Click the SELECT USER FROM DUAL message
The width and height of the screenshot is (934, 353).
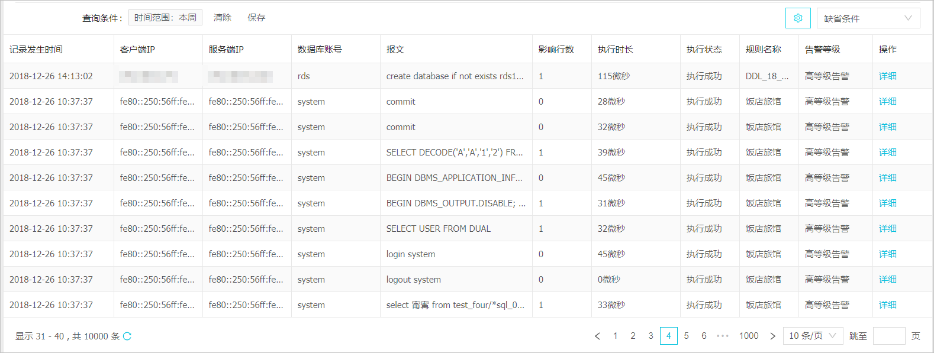439,229
